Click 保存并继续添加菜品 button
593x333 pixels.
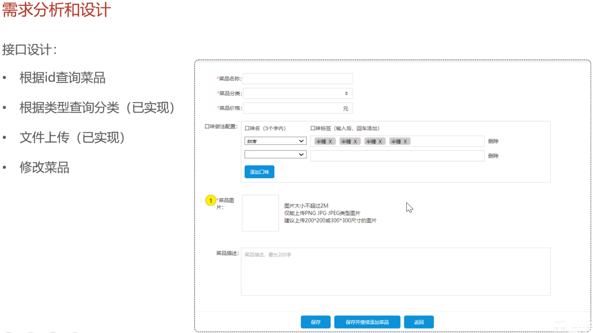[x=367, y=322]
